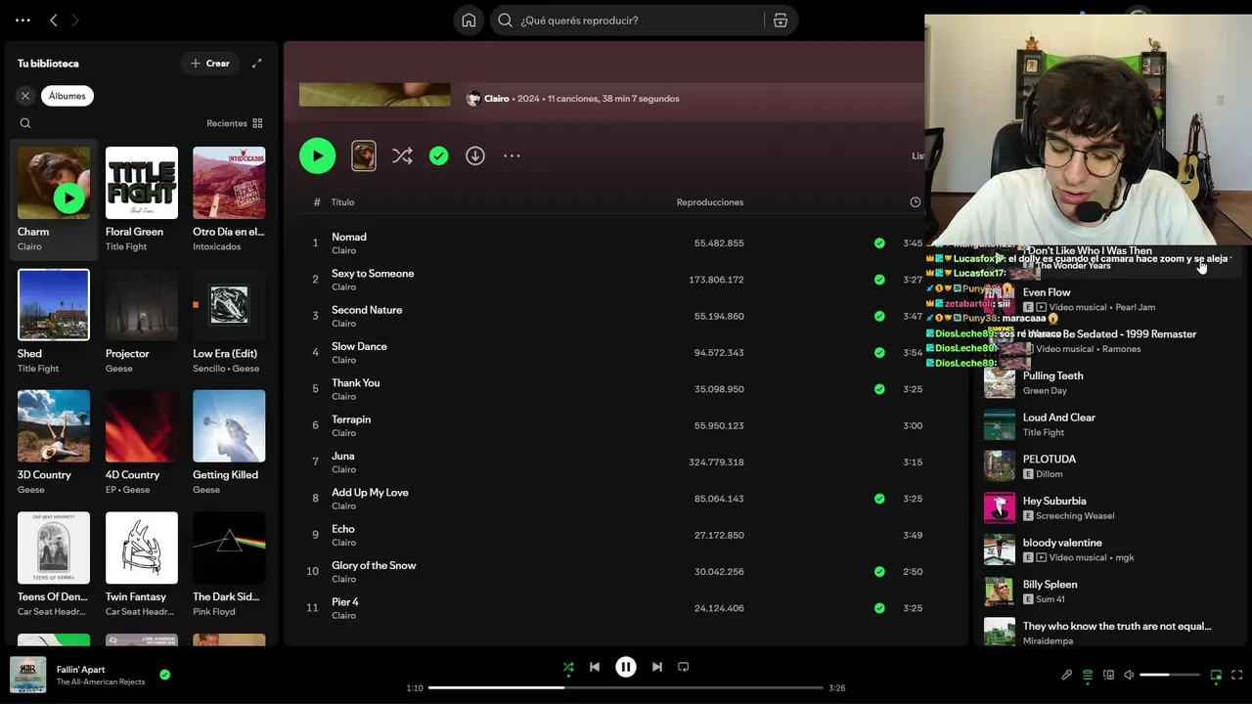Click the album preview thumbnail icon
The height and width of the screenshot is (704, 1252).
[364, 155]
